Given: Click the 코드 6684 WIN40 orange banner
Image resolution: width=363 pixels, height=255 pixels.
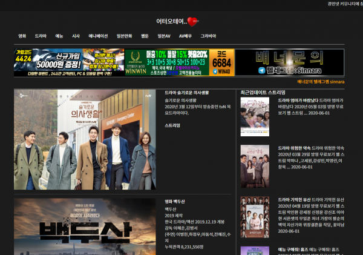Looking at the screenshot, I should (222, 62).
